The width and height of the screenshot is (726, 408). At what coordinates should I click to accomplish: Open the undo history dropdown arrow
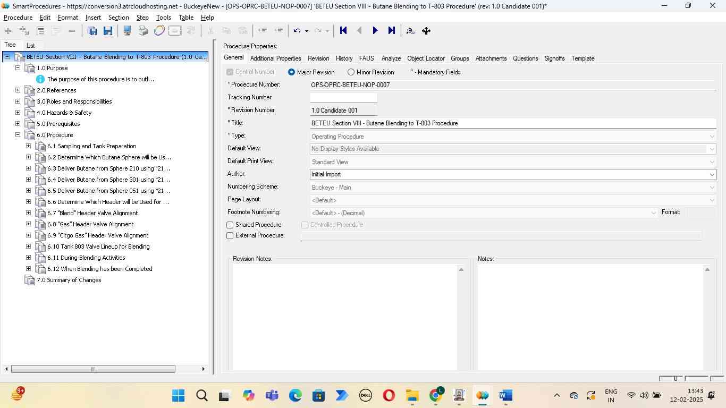pyautogui.click(x=307, y=31)
